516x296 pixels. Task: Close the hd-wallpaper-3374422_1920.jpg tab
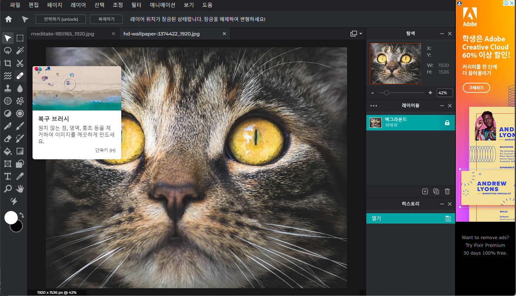coord(224,34)
